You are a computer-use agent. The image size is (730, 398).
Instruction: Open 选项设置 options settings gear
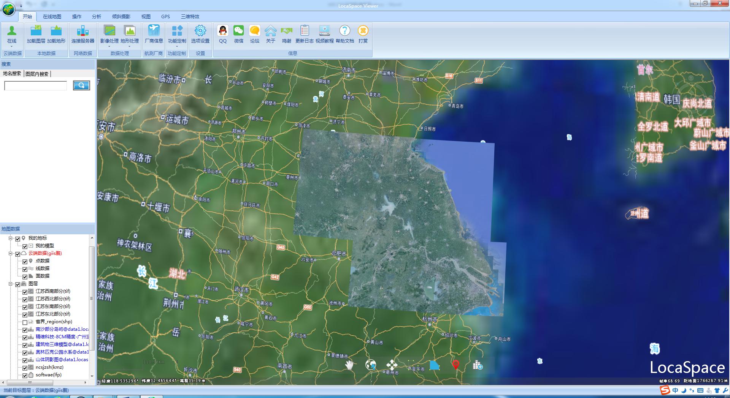click(x=200, y=31)
